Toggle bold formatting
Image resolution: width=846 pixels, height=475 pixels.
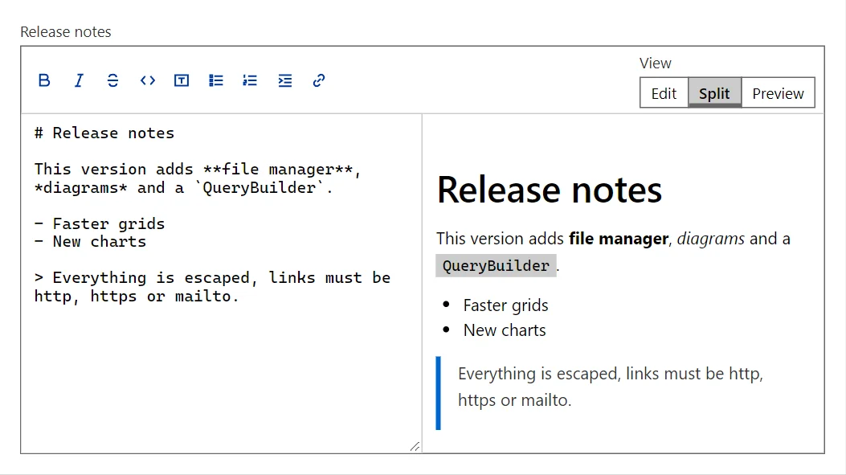[44, 80]
